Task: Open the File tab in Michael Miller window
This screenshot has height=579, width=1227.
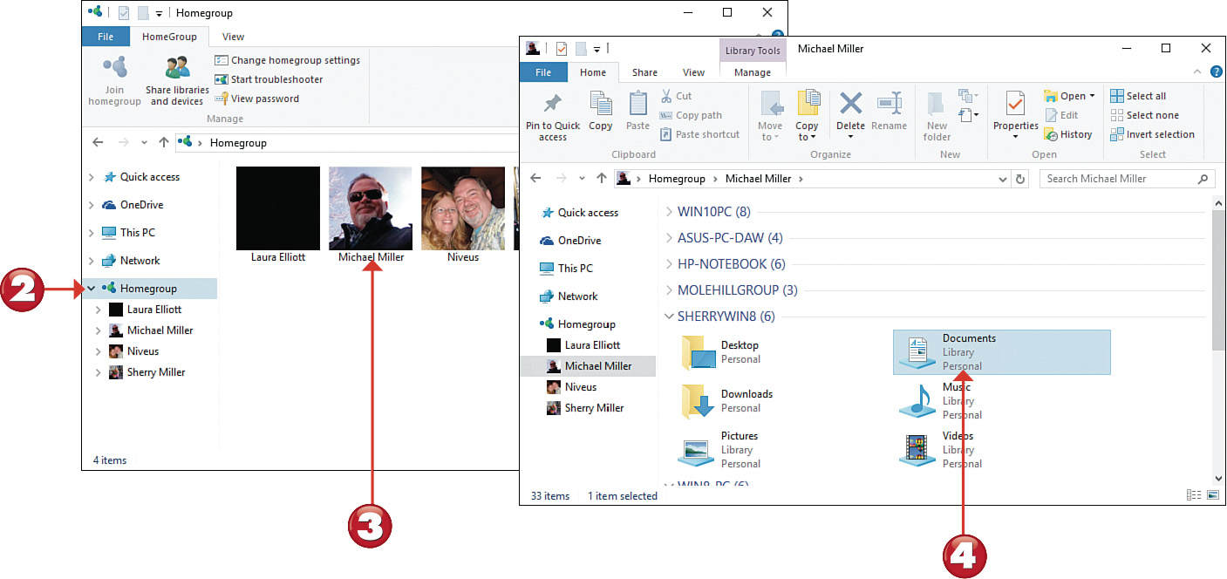Action: 543,72
